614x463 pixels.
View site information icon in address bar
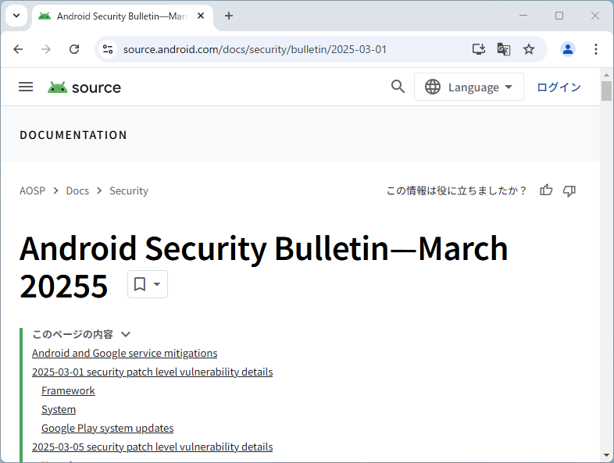pyautogui.click(x=108, y=49)
